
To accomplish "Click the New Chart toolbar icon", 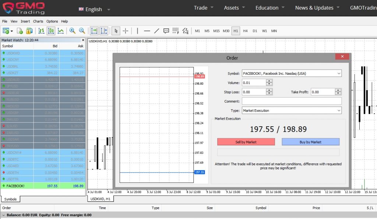I will pyautogui.click(x=6, y=31).
